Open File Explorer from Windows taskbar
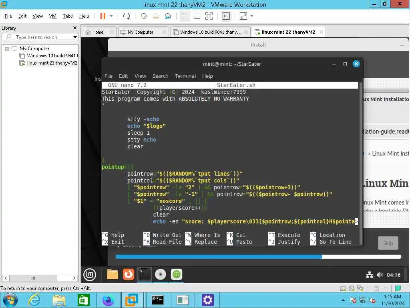The width and height of the screenshot is (410, 308). pos(59,300)
